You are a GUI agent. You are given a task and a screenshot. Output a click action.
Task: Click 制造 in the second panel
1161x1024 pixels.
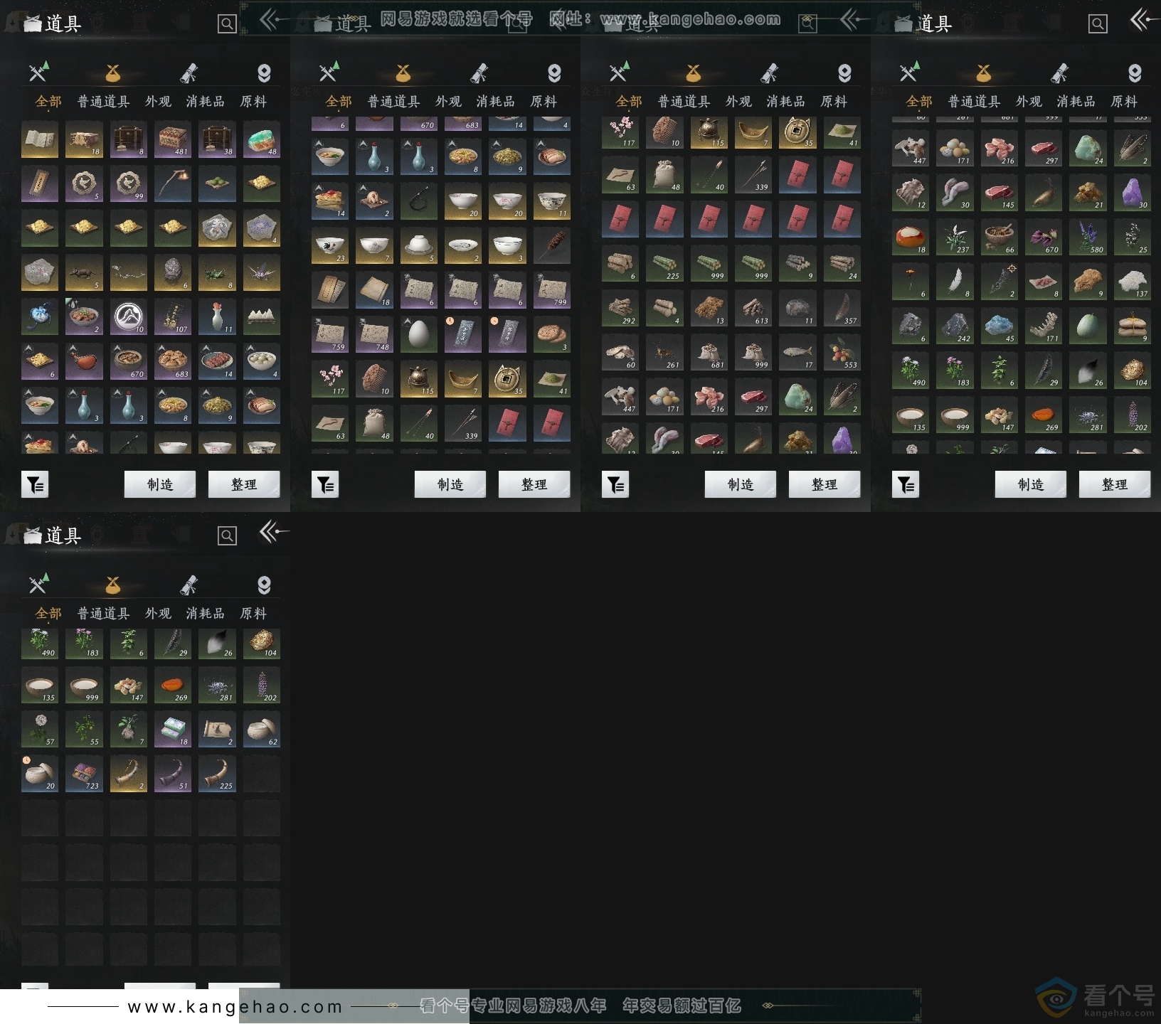pos(450,484)
